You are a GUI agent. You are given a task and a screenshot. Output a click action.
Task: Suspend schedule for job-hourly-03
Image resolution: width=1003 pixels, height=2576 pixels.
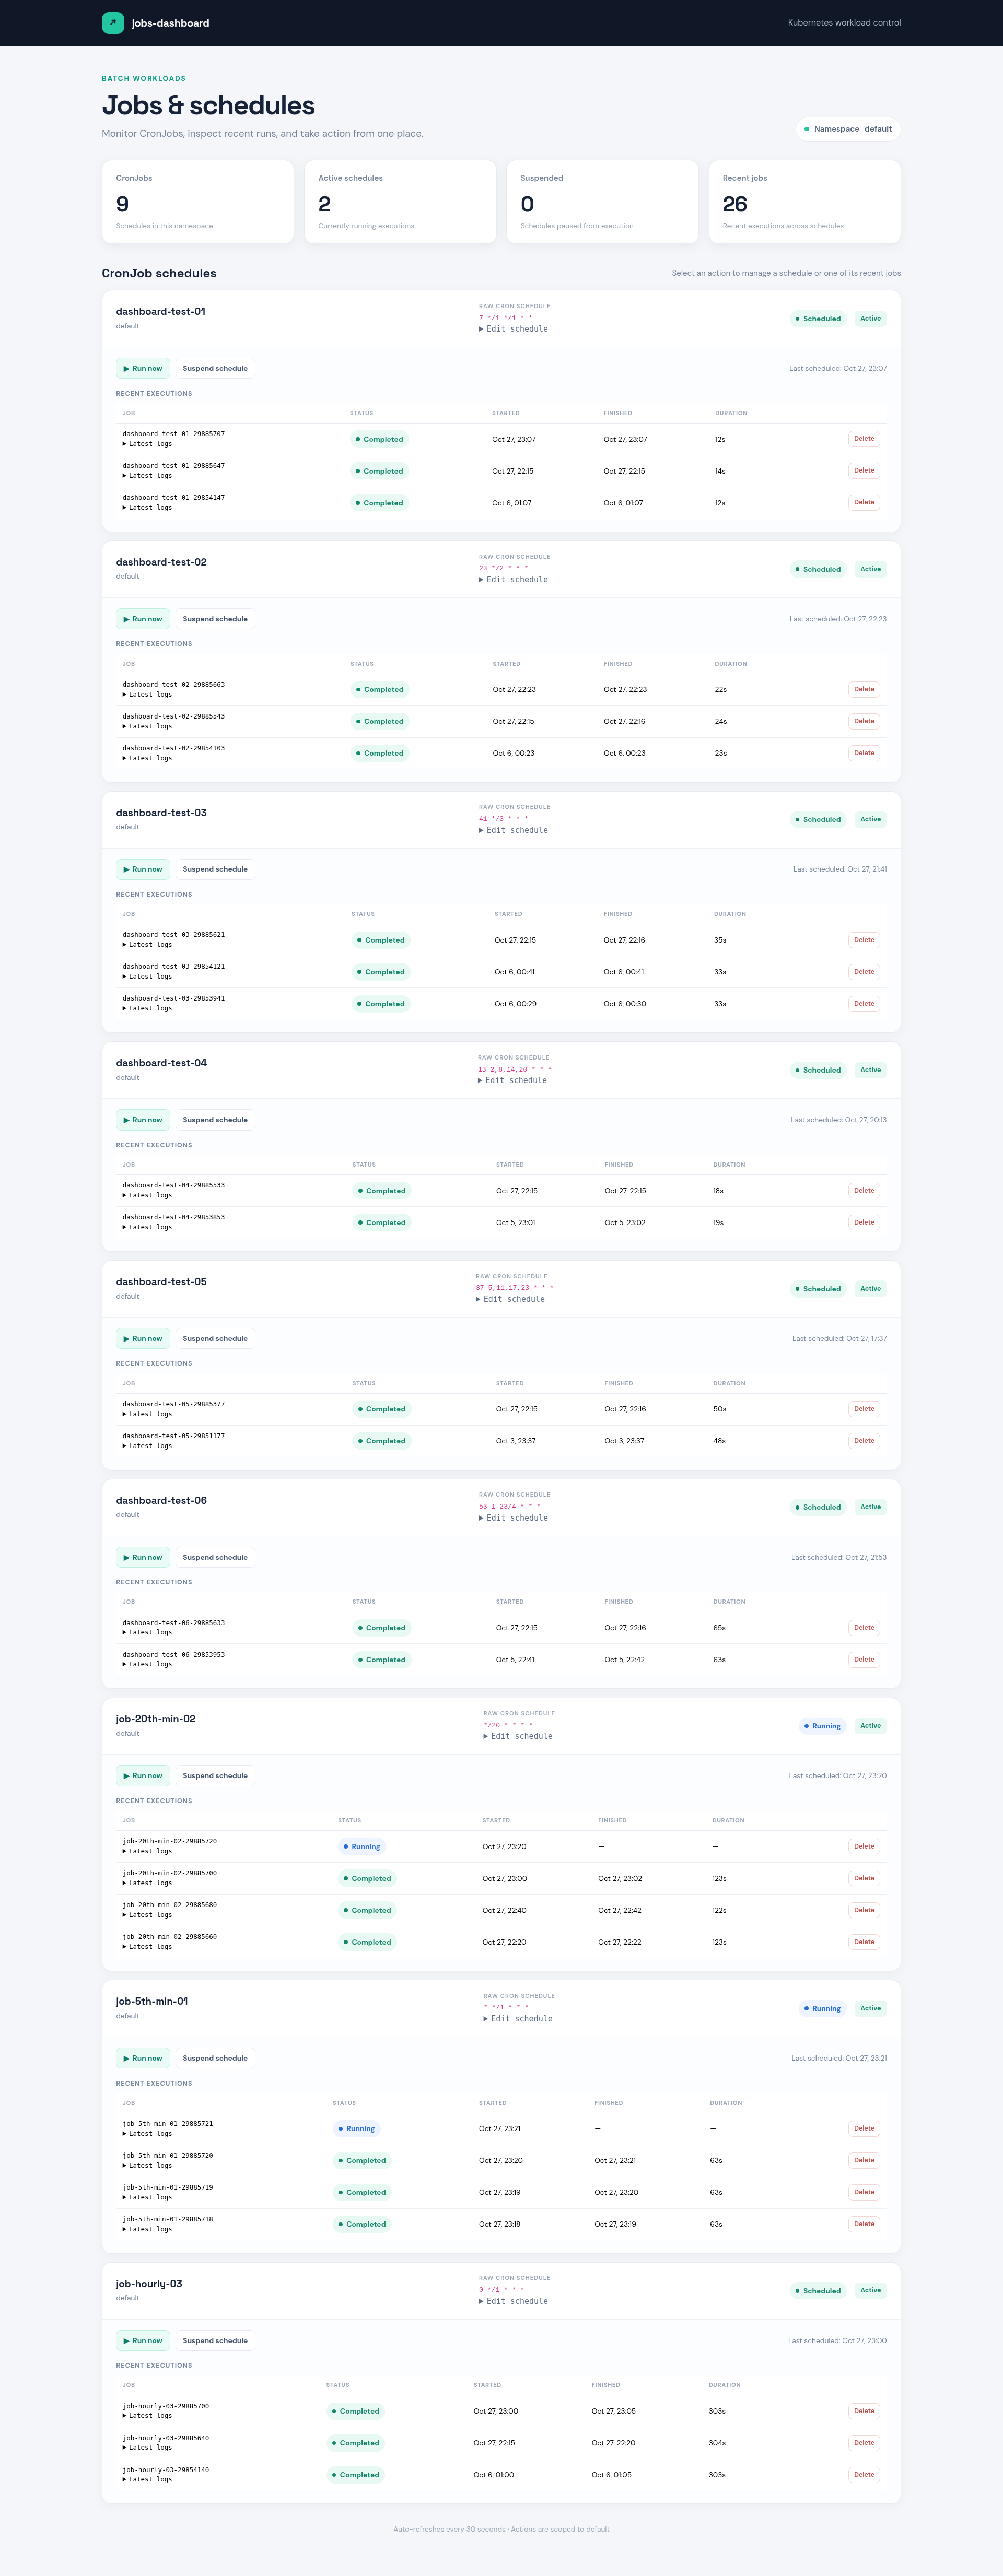click(215, 2341)
